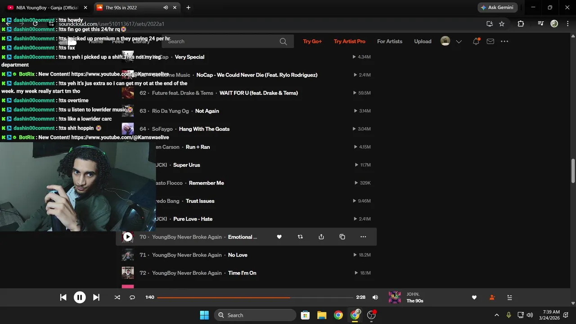Open the notifications bell
576x324 pixels.
476,41
